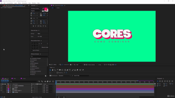
Task: Check the Ignore Masks checkbox
Action: pos(32,50)
